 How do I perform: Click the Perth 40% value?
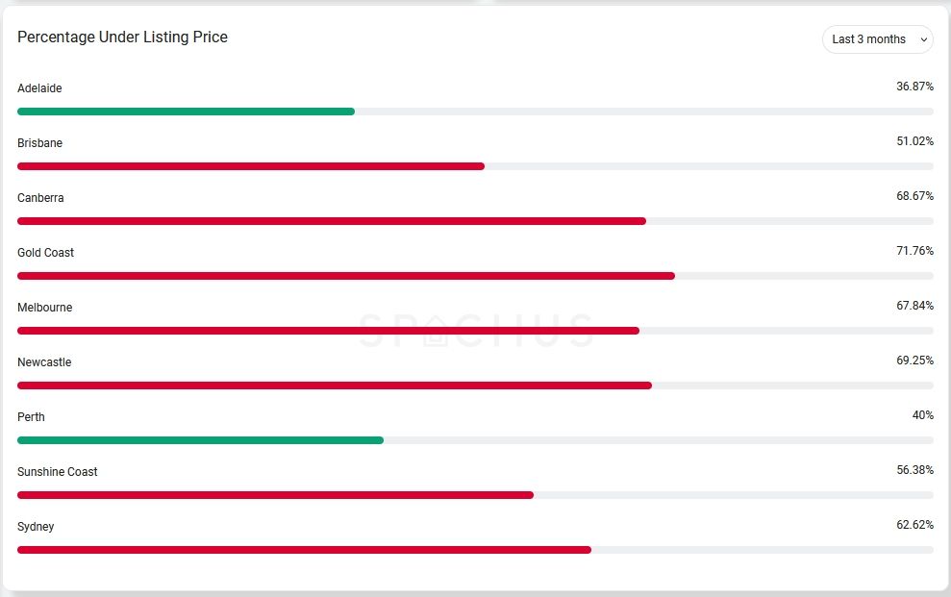point(922,415)
